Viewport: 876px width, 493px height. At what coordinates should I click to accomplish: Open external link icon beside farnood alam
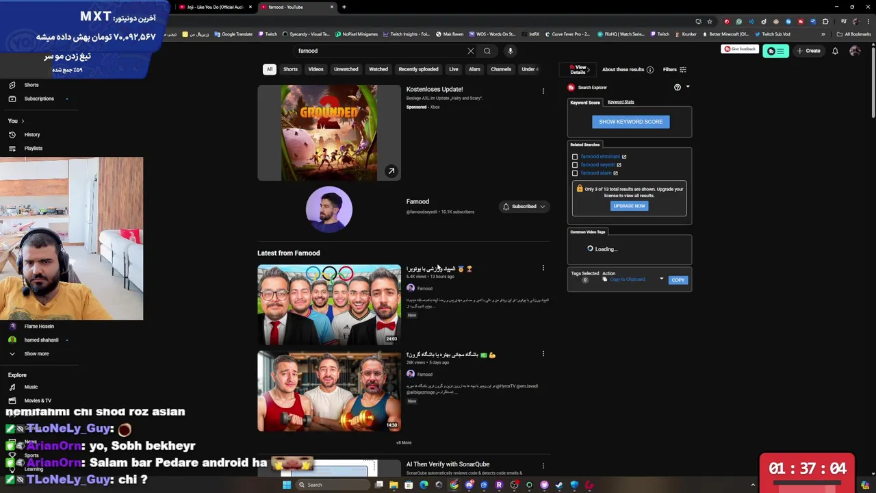(615, 173)
